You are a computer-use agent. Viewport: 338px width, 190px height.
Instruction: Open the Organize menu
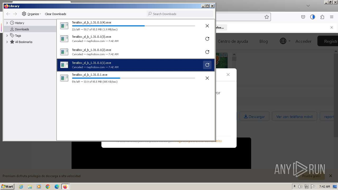pos(32,14)
